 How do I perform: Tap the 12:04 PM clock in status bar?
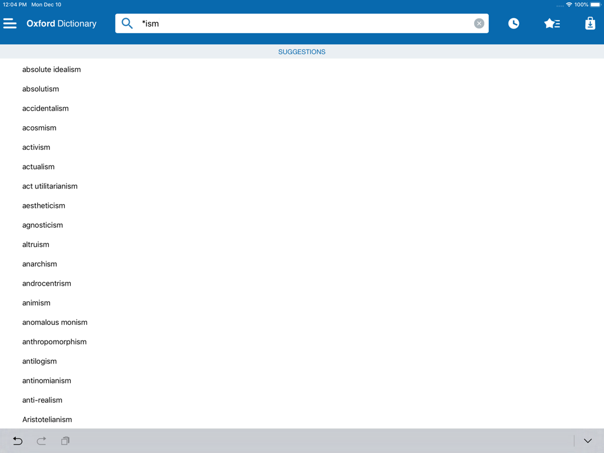(14, 5)
